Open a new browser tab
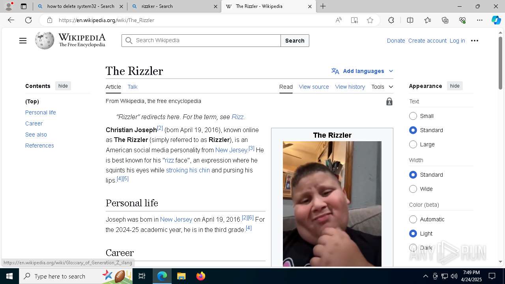This screenshot has height=284, width=505. click(323, 6)
